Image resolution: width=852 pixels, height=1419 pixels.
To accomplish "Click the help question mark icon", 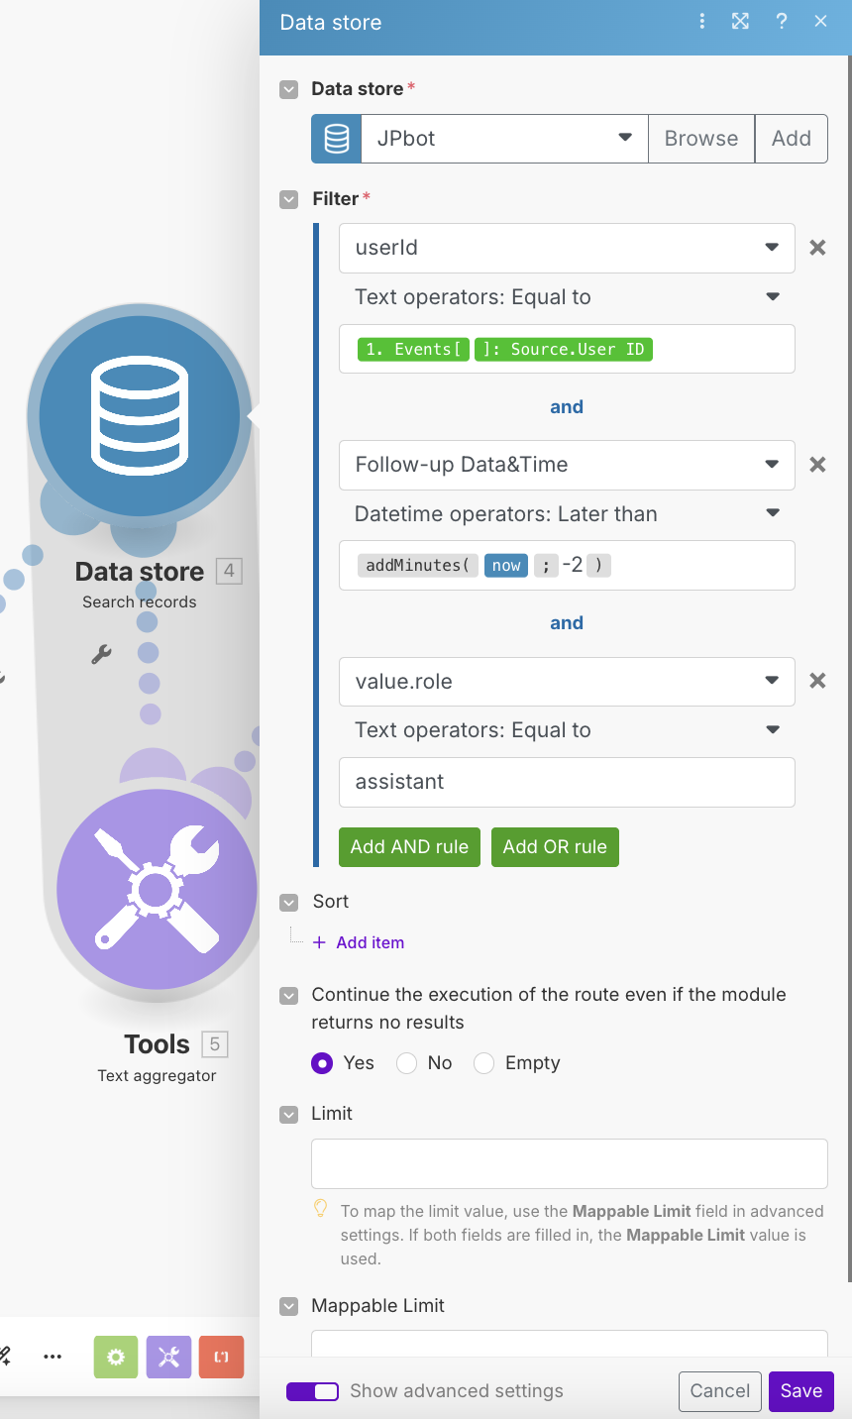I will [x=781, y=22].
